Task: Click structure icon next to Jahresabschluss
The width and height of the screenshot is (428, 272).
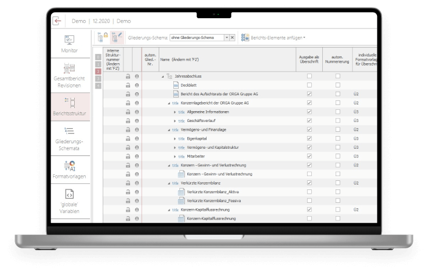Action: click(170, 76)
